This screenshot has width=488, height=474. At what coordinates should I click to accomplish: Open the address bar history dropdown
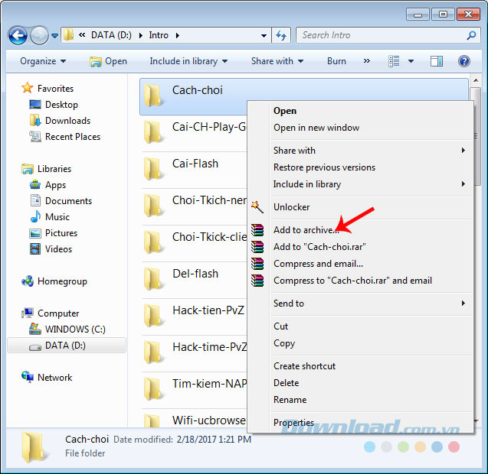(264, 36)
